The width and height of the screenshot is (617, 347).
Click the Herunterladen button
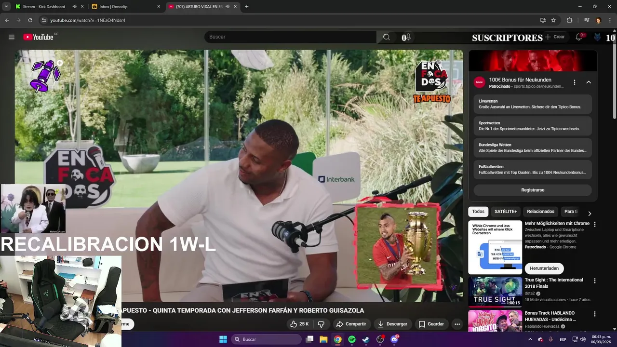[544, 268]
